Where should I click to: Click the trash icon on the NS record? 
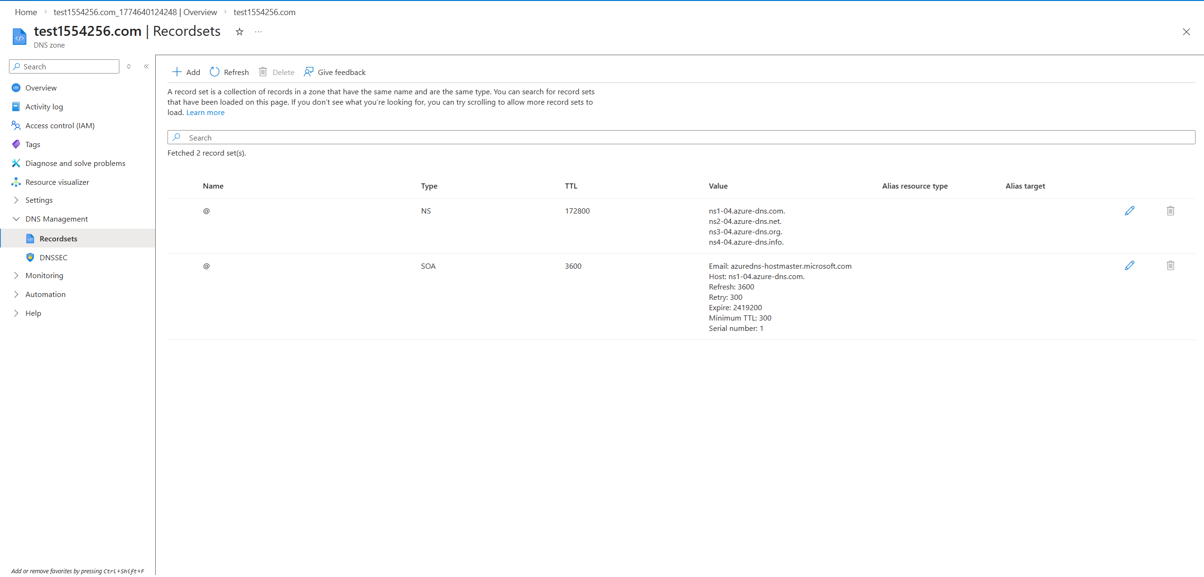pyautogui.click(x=1171, y=211)
